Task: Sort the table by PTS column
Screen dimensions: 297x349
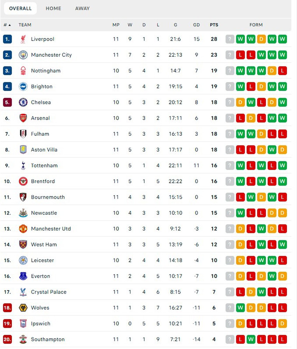Action: 214,25
